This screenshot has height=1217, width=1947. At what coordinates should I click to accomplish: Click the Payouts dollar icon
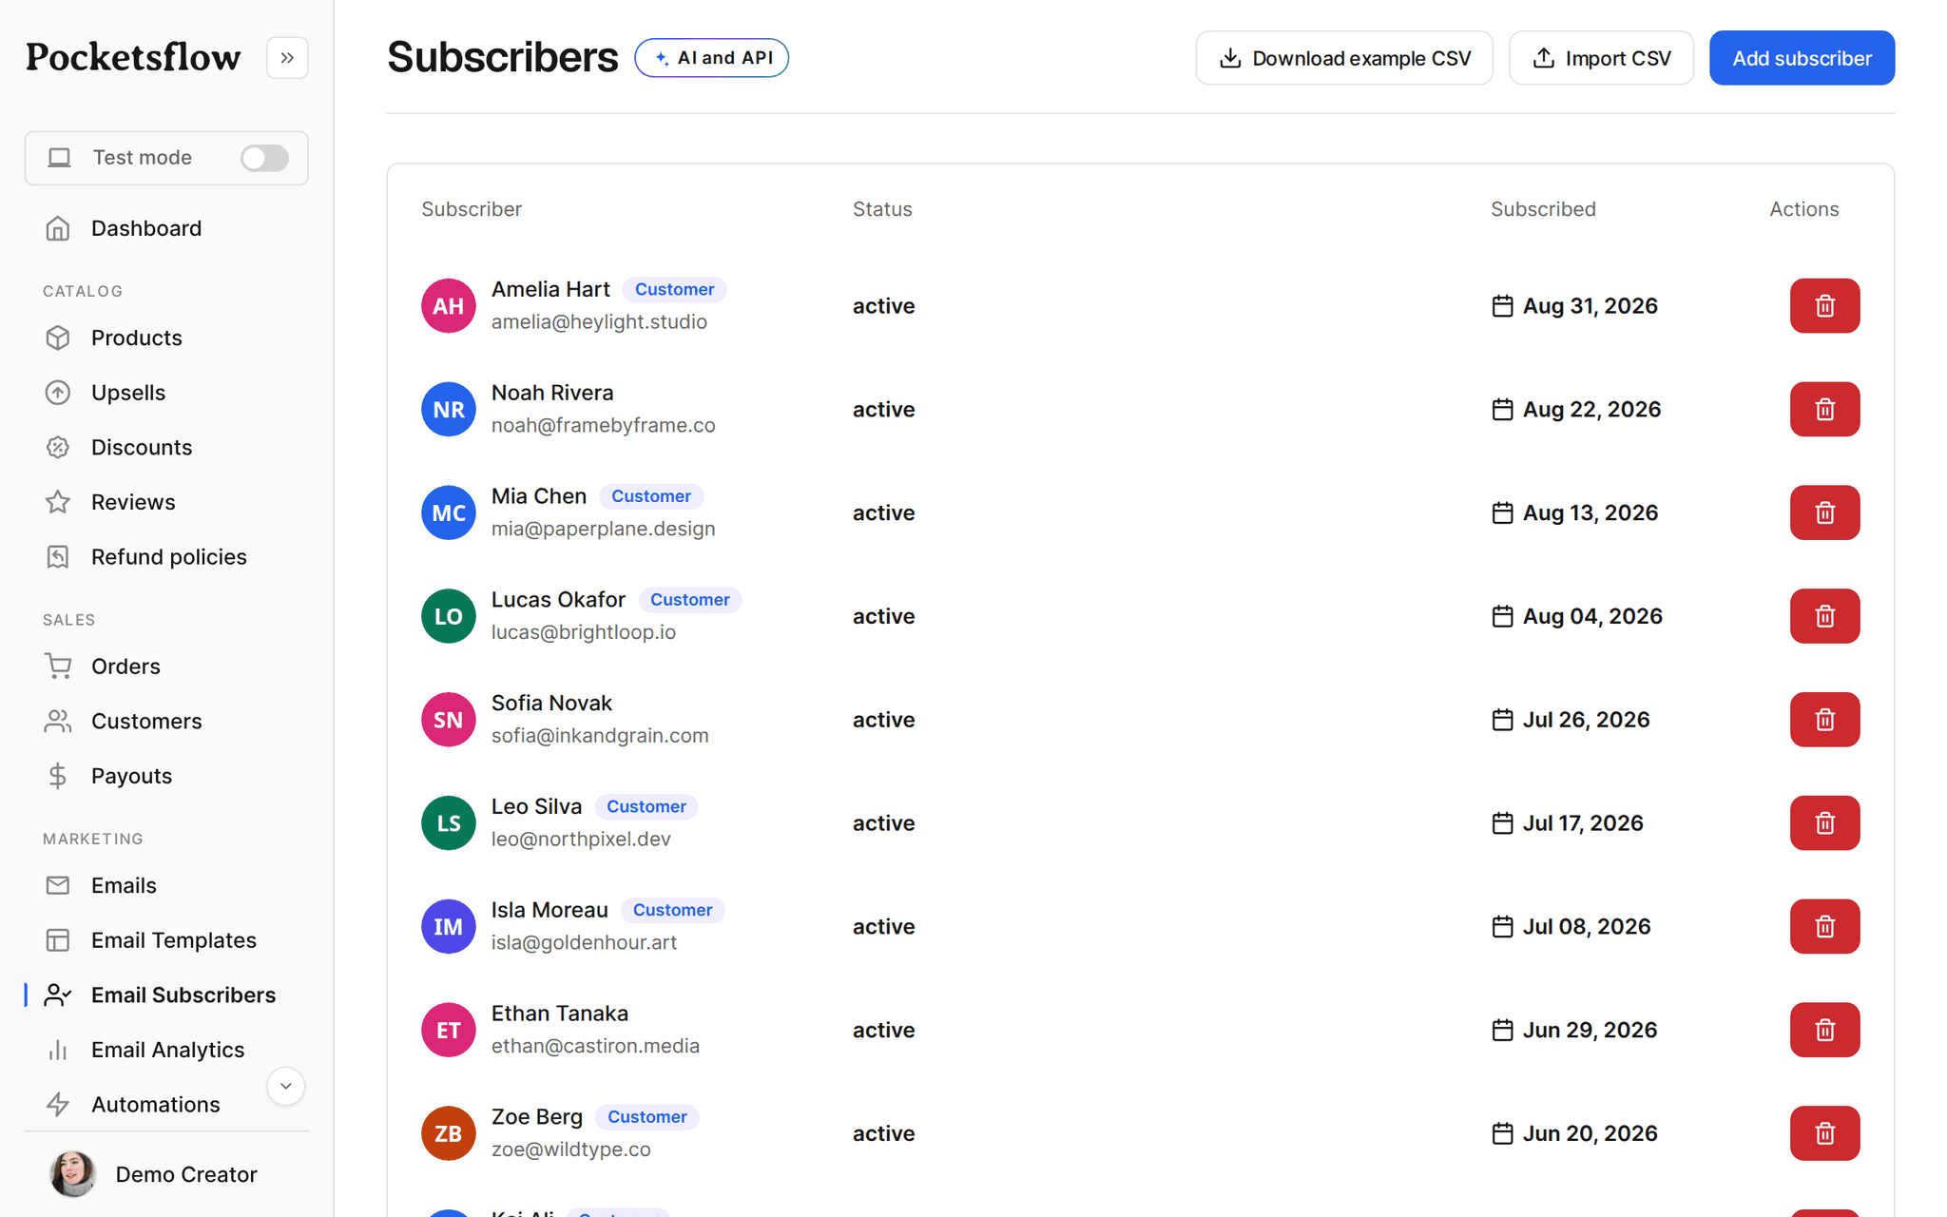pos(58,776)
